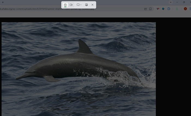Open the browser main menu
Image resolution: width=191 pixels, height=116 pixels.
190,9
